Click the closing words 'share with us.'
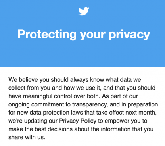Viewport: 165px width, 146px height. [x=27, y=137]
